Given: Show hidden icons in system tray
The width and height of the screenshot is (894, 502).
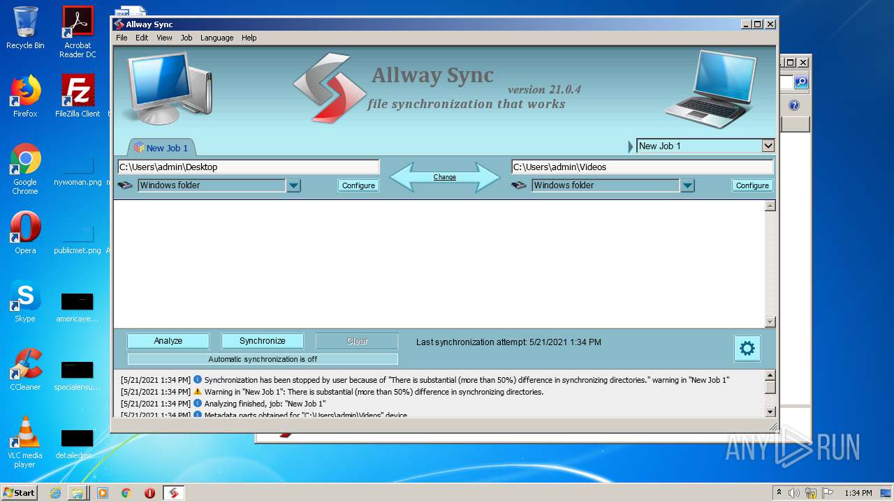Looking at the screenshot, I should (779, 493).
